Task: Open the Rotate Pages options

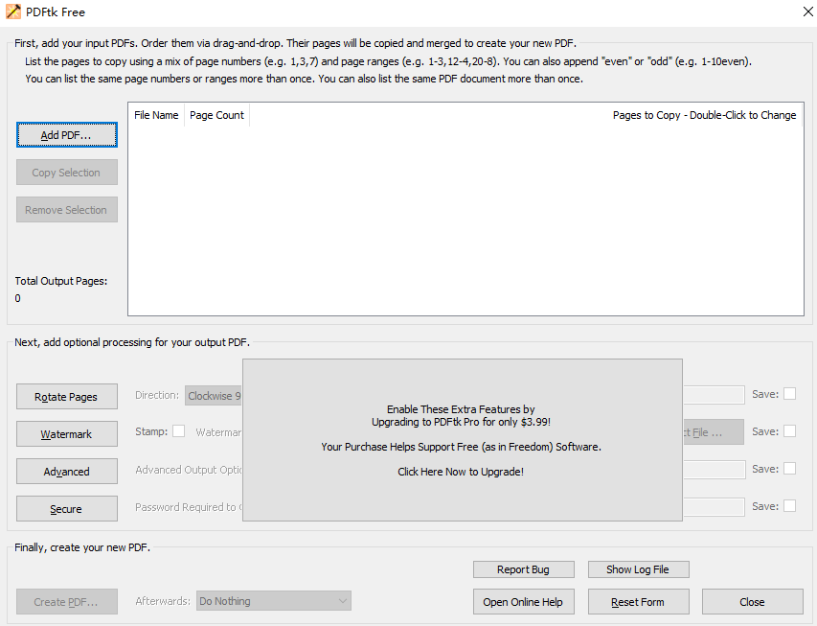Action: 66,397
